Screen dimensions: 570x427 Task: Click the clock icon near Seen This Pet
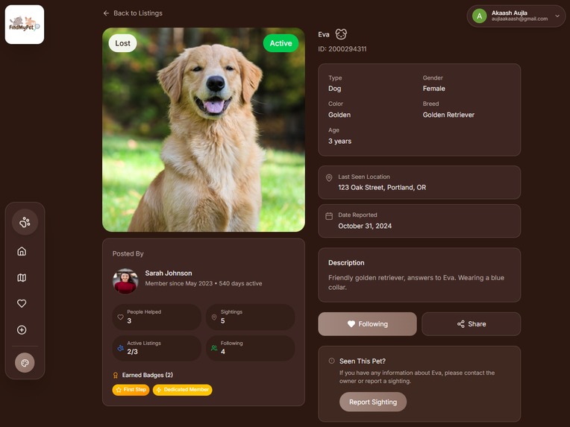331,361
